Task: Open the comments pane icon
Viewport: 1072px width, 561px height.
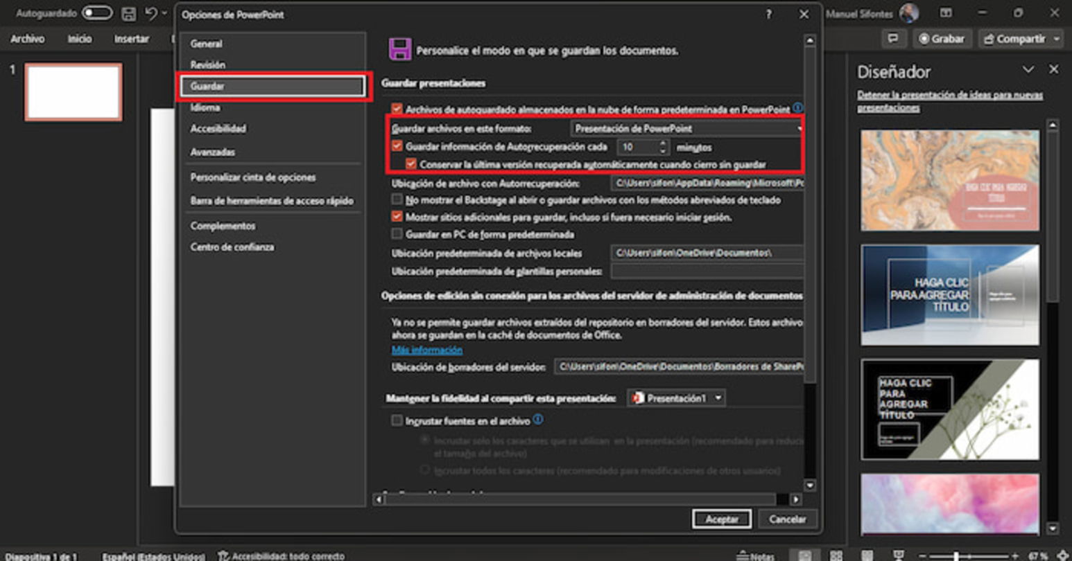Action: click(x=893, y=39)
